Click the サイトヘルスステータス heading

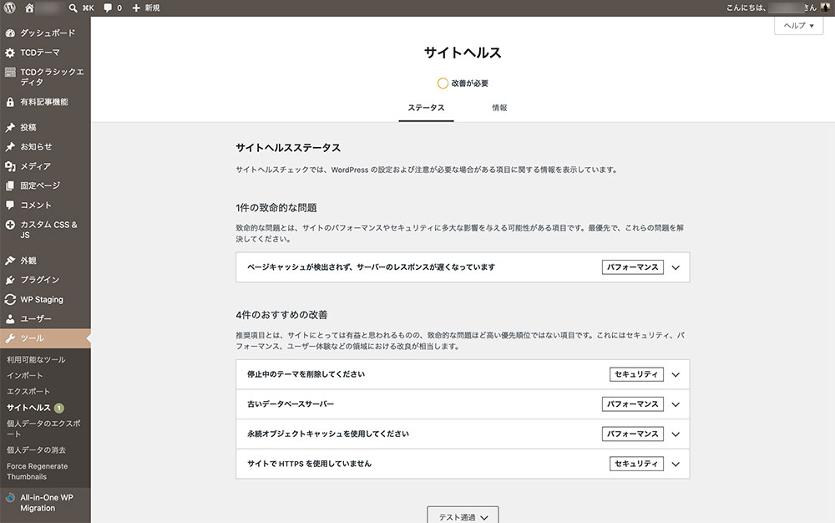point(288,148)
